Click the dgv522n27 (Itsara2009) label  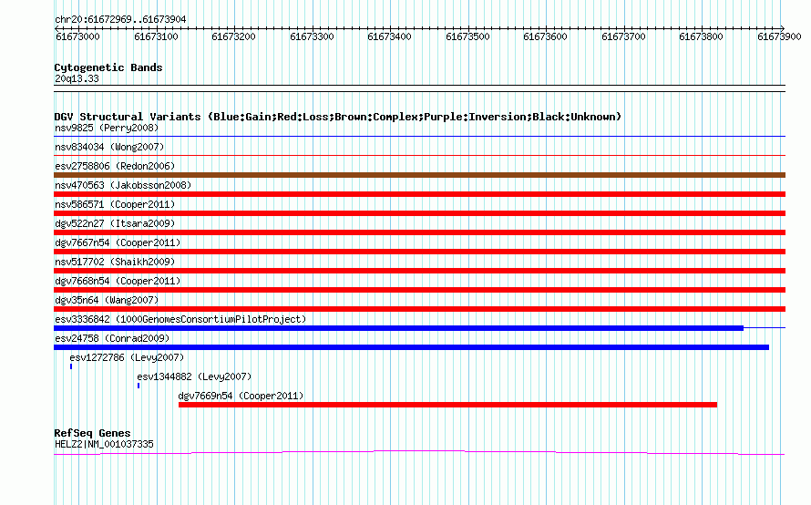click(x=115, y=223)
